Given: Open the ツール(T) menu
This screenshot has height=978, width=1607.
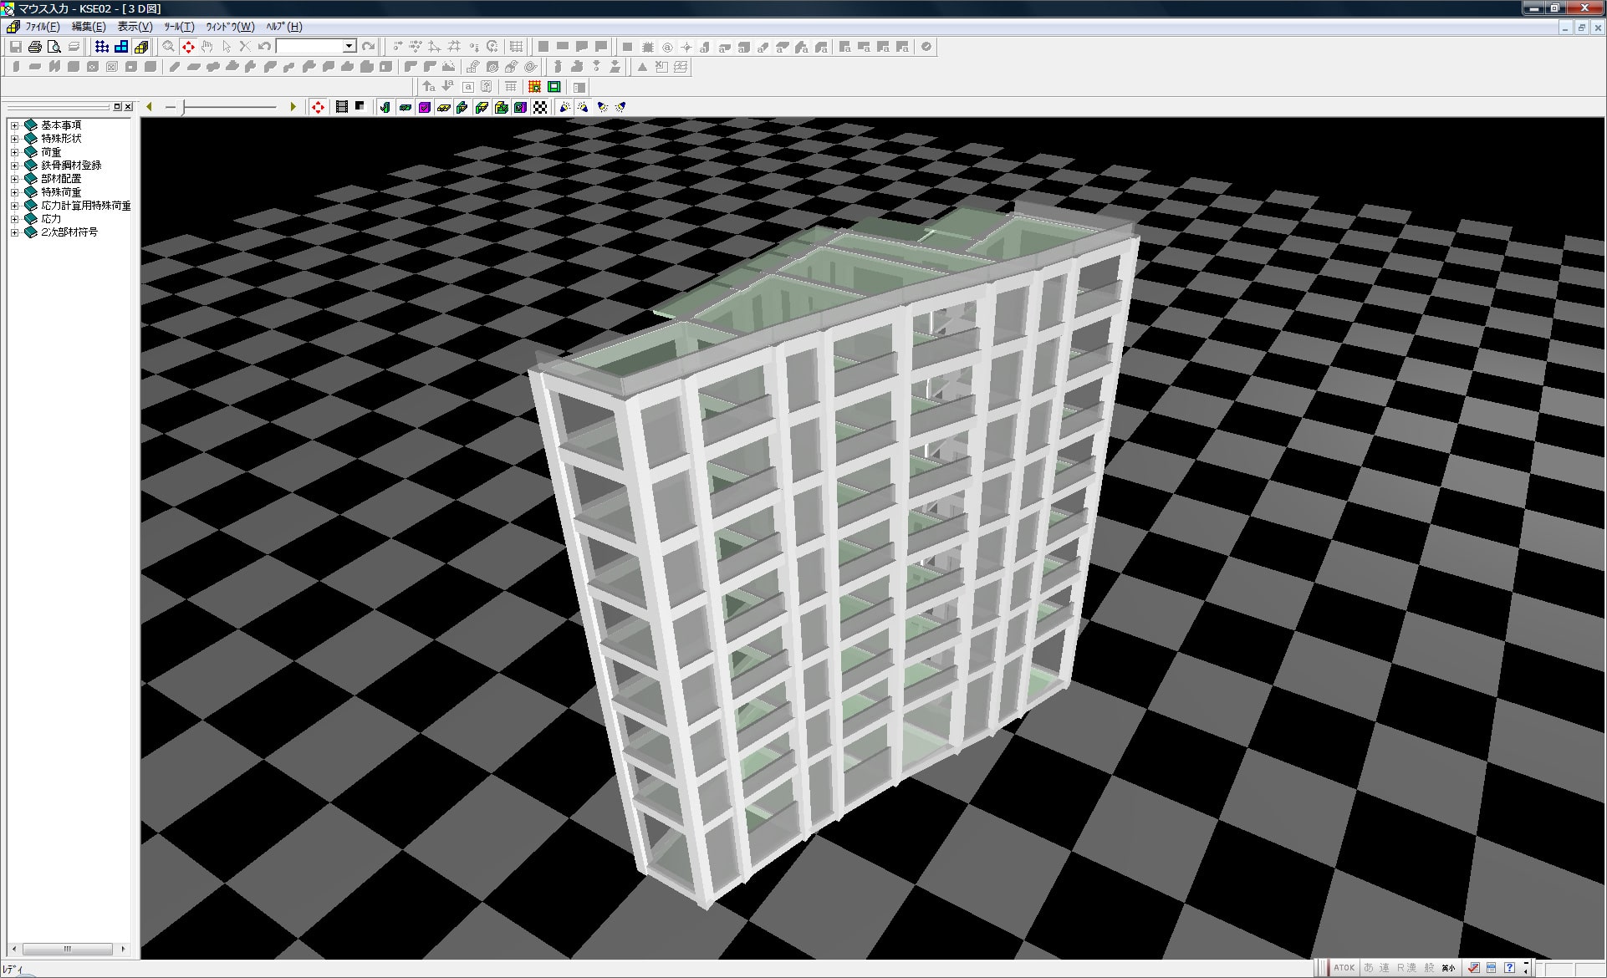Looking at the screenshot, I should [x=179, y=27].
